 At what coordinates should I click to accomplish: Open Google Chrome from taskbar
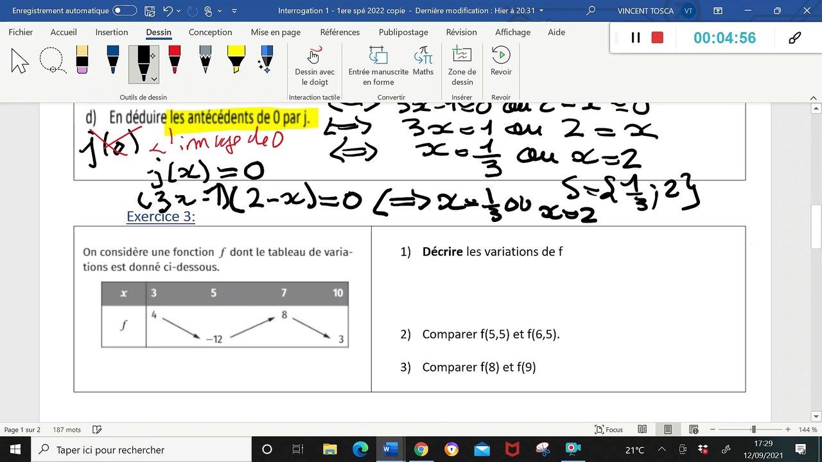pos(421,450)
